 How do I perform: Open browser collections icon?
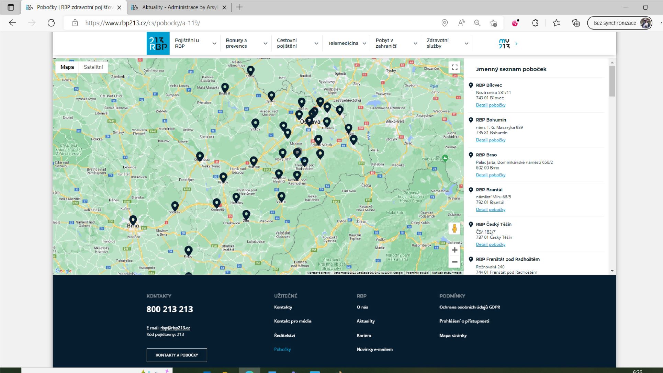(576, 23)
